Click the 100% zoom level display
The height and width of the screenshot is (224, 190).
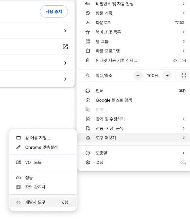153,75
